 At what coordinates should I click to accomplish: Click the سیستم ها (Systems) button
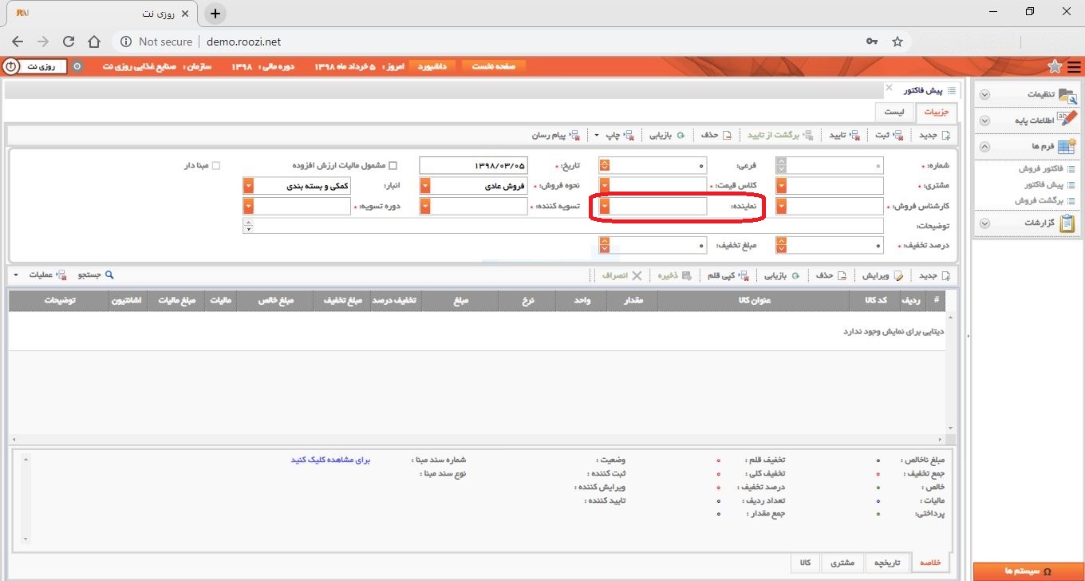pyautogui.click(x=1028, y=571)
